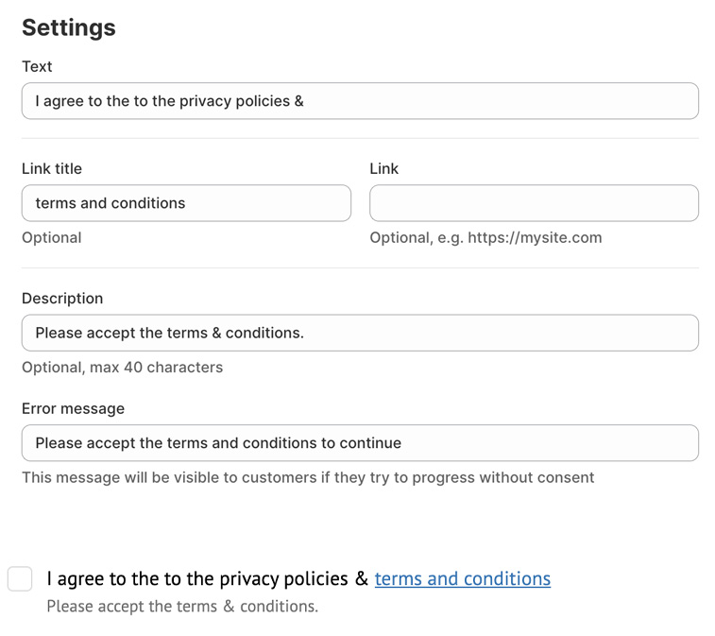715x636 pixels.
Task: Focus the Text input field
Action: click(360, 101)
